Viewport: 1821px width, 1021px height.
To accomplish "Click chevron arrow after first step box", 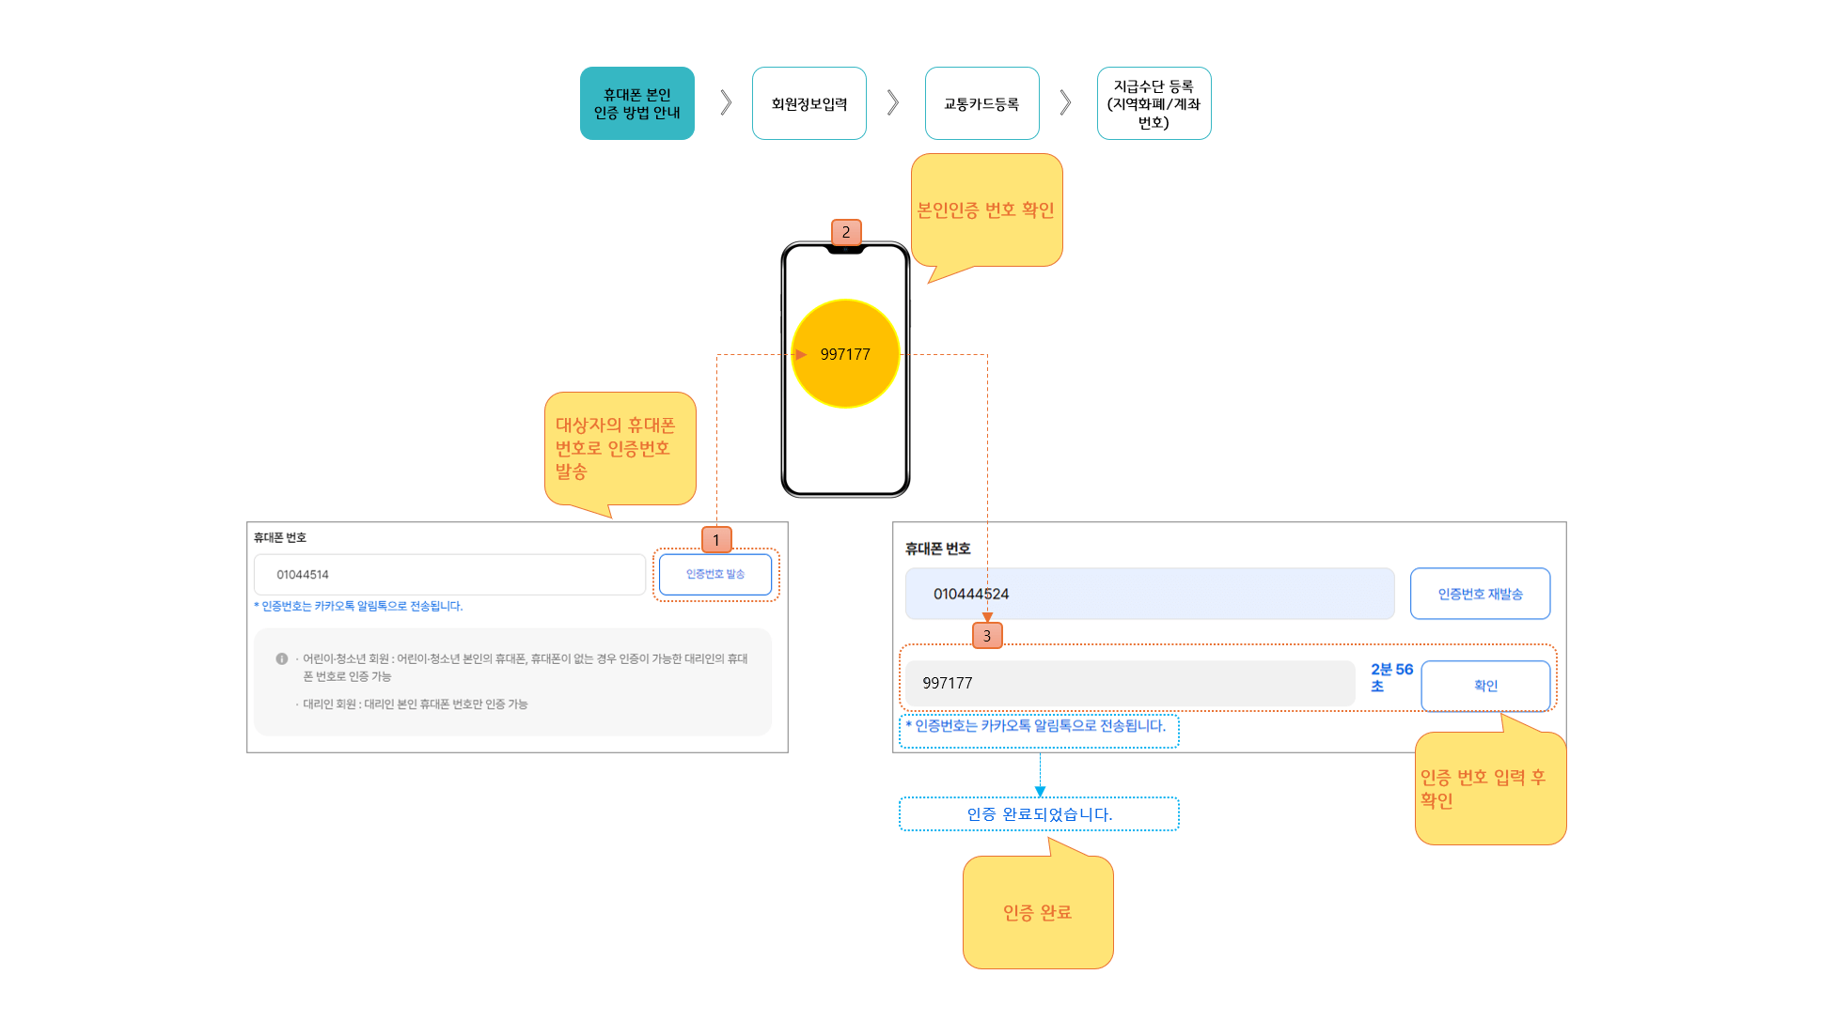I will coord(726,102).
